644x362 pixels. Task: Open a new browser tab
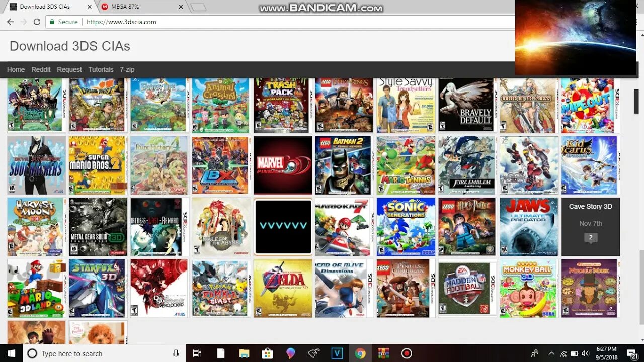click(x=198, y=7)
